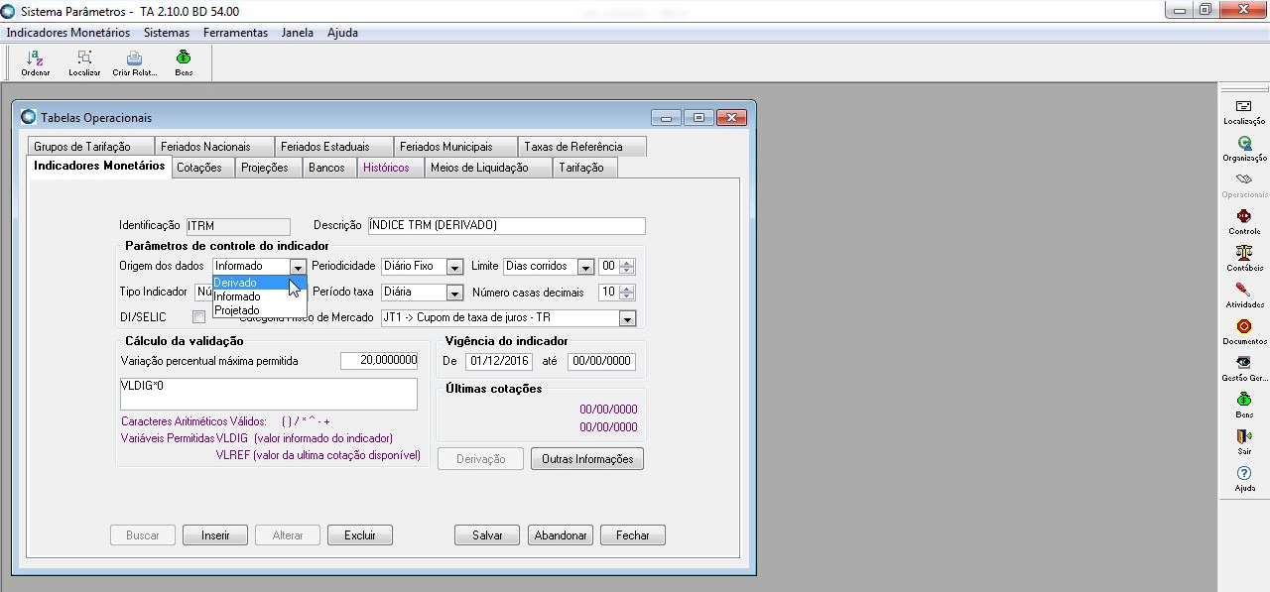The height and width of the screenshot is (592, 1270).
Task: Open the Limite Dias corridos dropdown
Action: coord(585,267)
